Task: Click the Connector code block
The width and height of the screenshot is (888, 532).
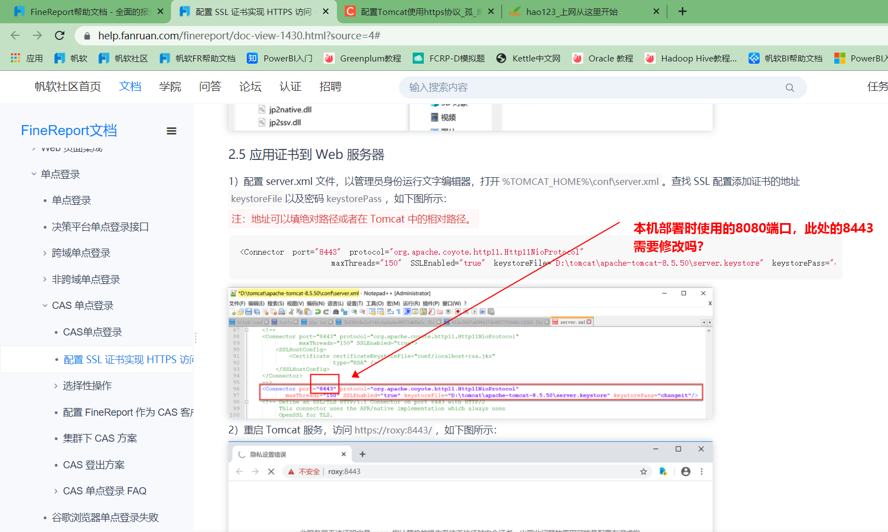Action: (536, 257)
